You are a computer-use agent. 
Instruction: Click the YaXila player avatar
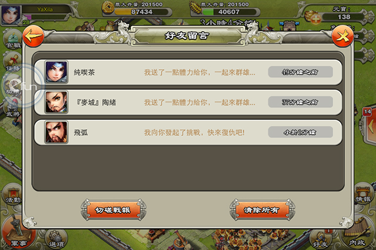[11, 14]
